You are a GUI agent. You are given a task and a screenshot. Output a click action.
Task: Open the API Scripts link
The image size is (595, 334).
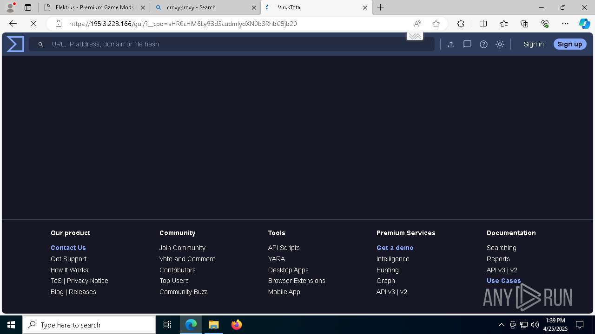tap(284, 248)
